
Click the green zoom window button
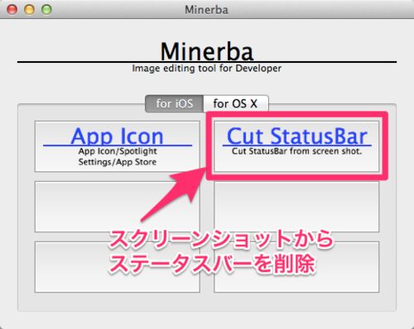46,10
